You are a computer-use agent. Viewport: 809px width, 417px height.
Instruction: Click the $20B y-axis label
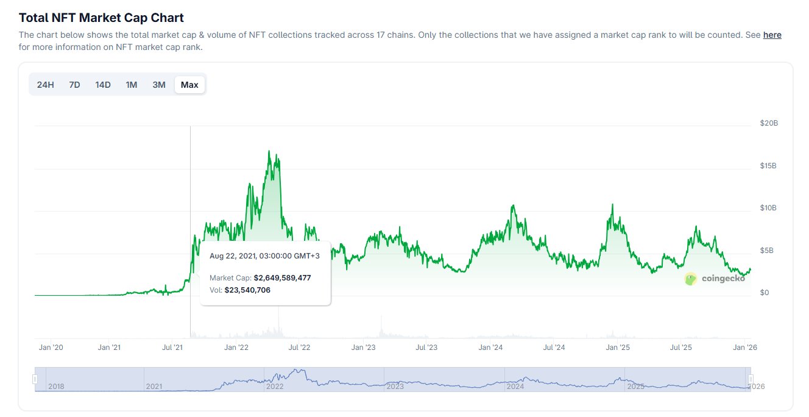pos(769,123)
